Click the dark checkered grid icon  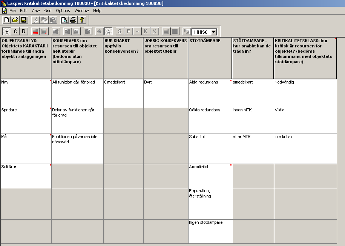[67, 31]
